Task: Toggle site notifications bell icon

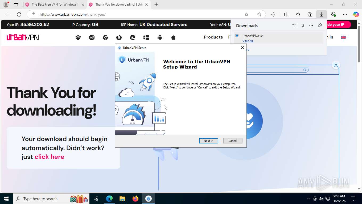Action: point(246,14)
